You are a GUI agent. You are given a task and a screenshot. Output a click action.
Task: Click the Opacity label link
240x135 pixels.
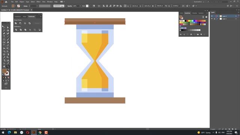tap(70, 6)
